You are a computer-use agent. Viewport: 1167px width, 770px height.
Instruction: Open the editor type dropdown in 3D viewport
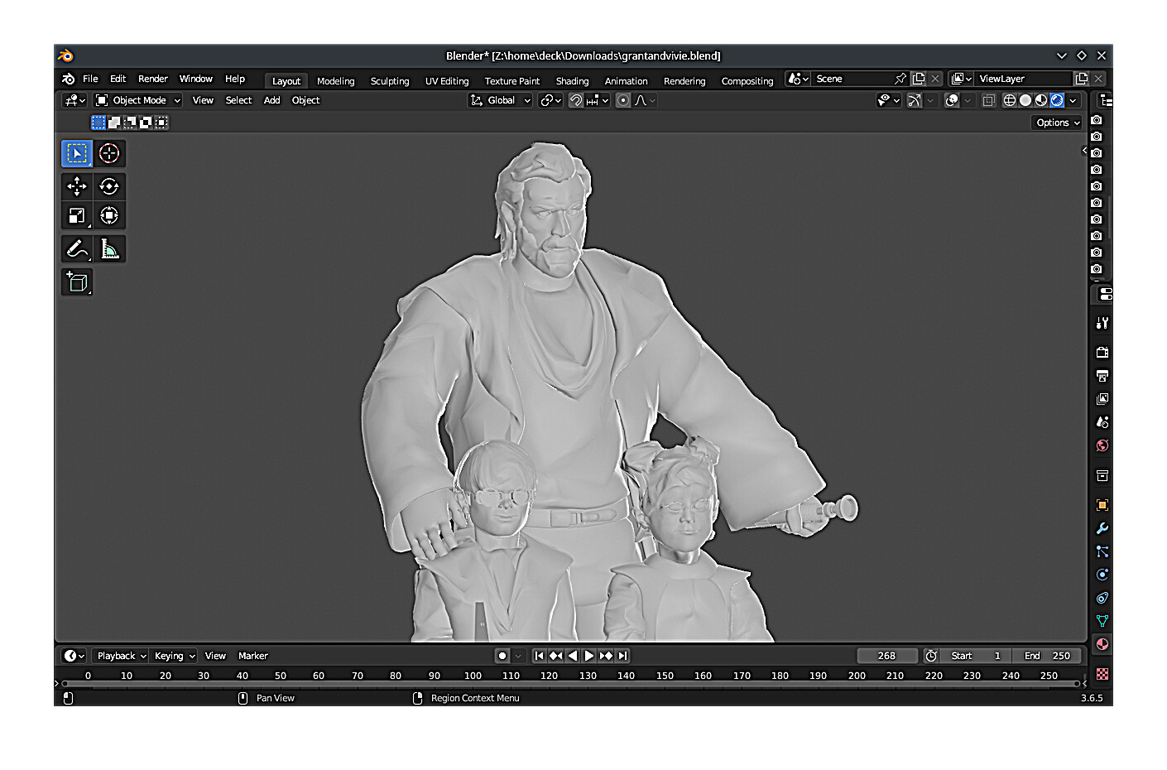[74, 100]
